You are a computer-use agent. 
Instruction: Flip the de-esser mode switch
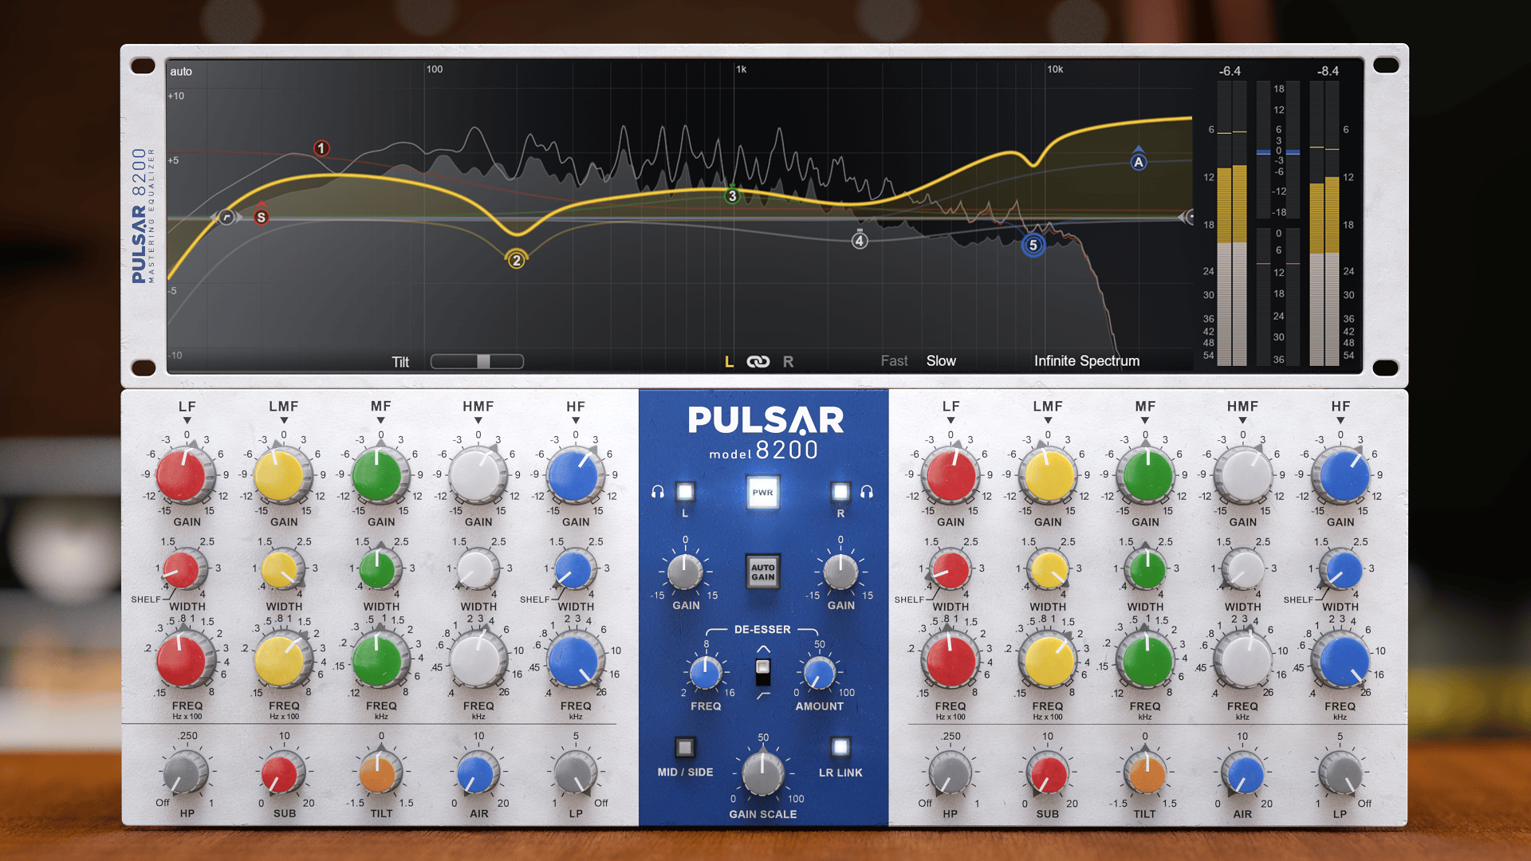tap(763, 671)
